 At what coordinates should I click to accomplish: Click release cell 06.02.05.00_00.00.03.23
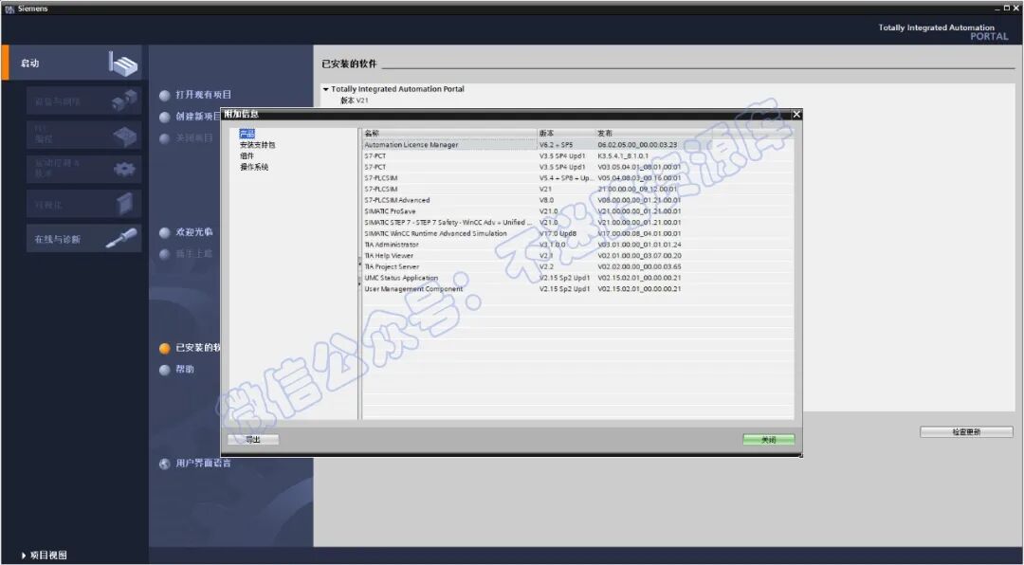pyautogui.click(x=637, y=144)
